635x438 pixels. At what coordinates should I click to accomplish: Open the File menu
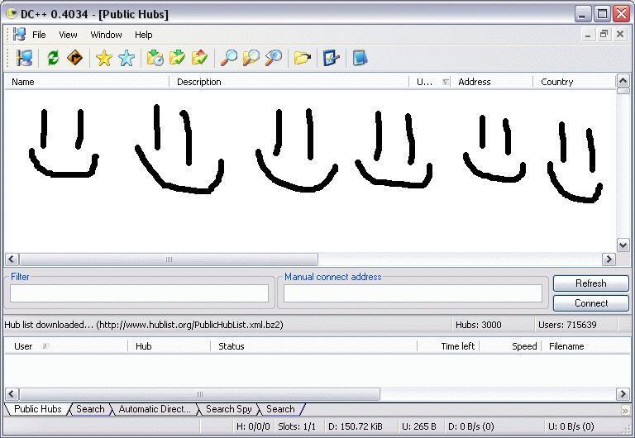coord(39,35)
